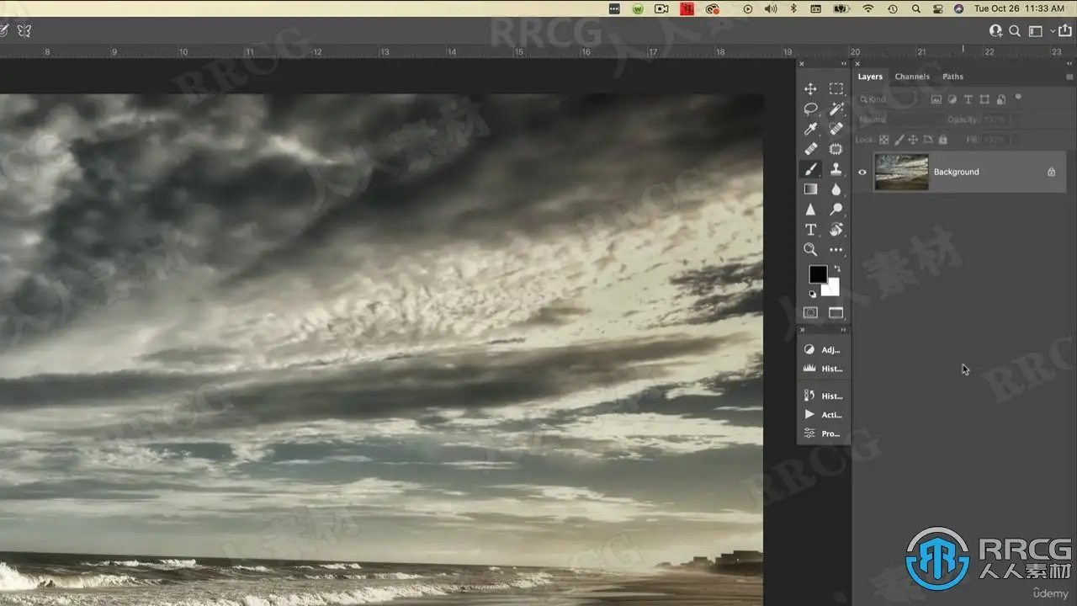Click the white background color swatch

point(833,290)
